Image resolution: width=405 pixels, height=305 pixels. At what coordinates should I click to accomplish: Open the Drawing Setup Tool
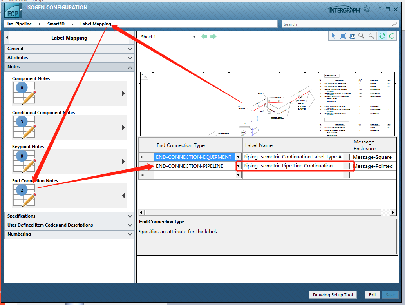333,295
